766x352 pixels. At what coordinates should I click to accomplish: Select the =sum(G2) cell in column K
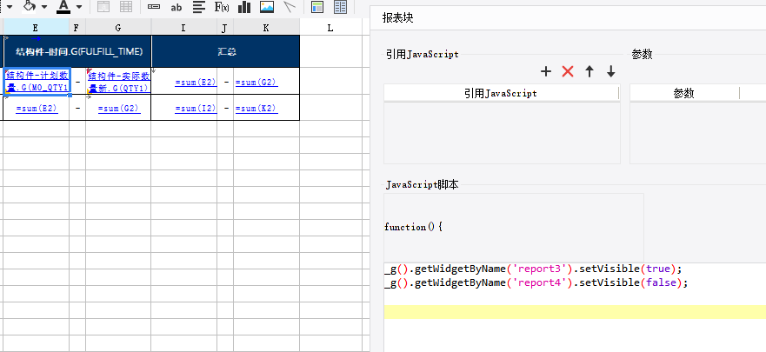pos(266,81)
